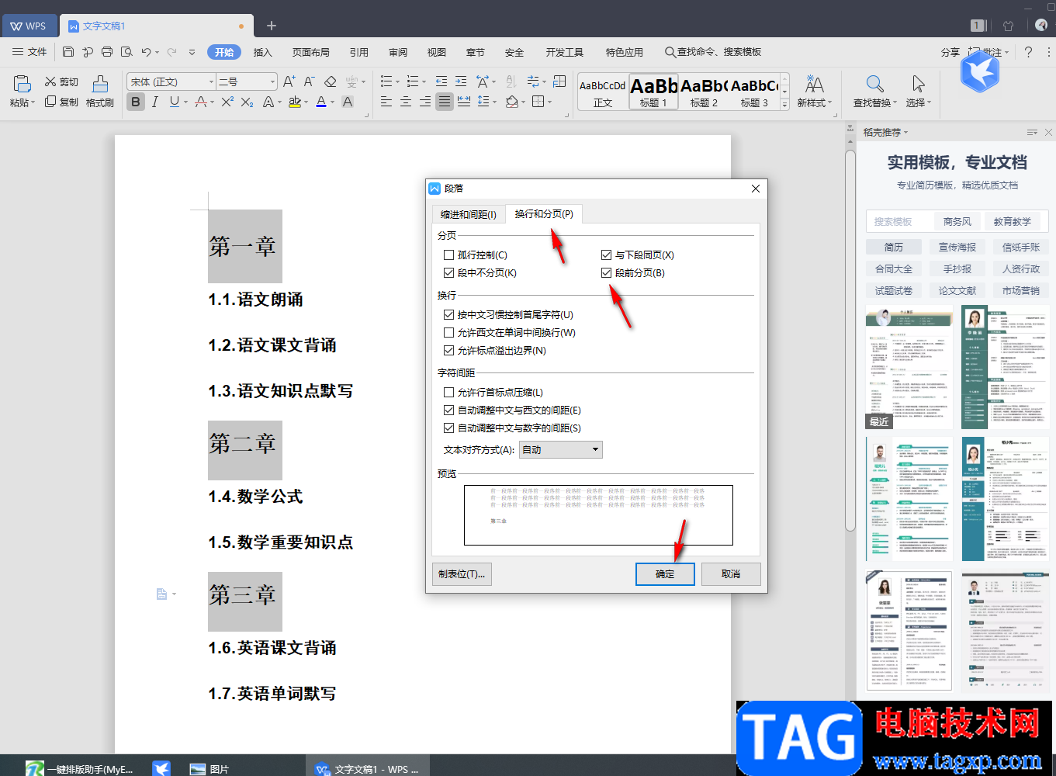Expand the customize quick access toolbar arrow
Image resolution: width=1056 pixels, height=776 pixels.
pyautogui.click(x=192, y=52)
